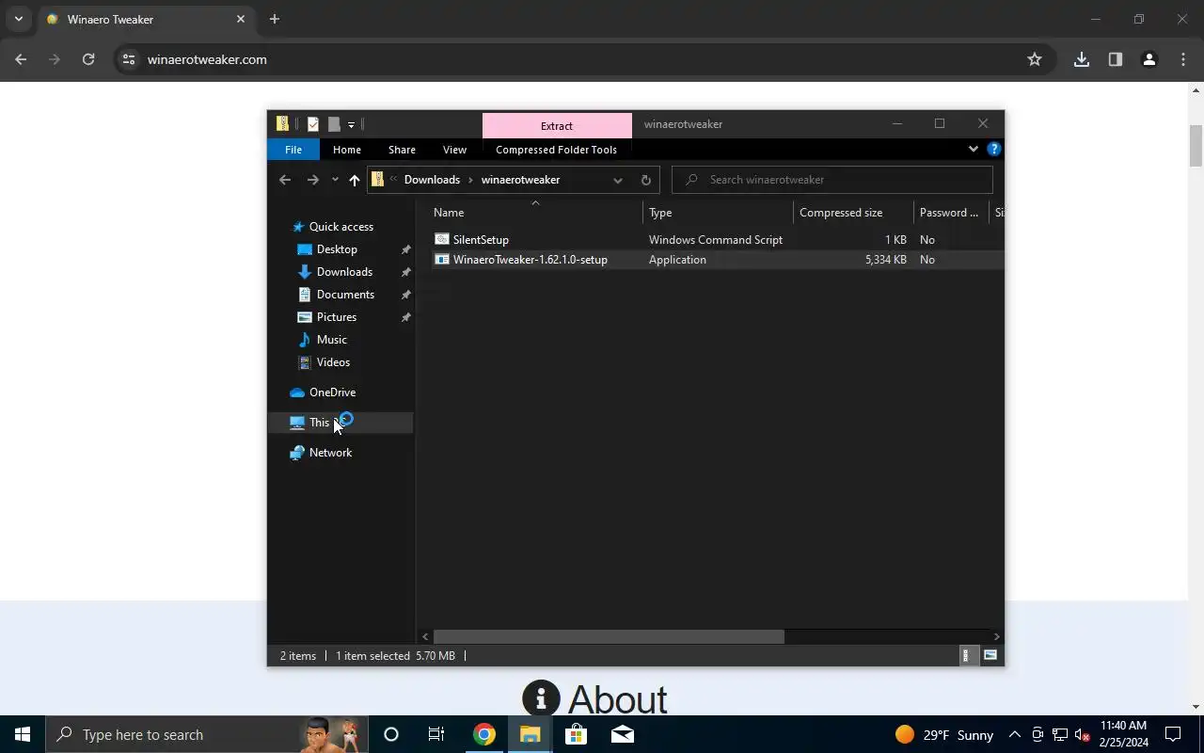Go back in File Explorer
This screenshot has height=753, width=1204.
point(285,180)
